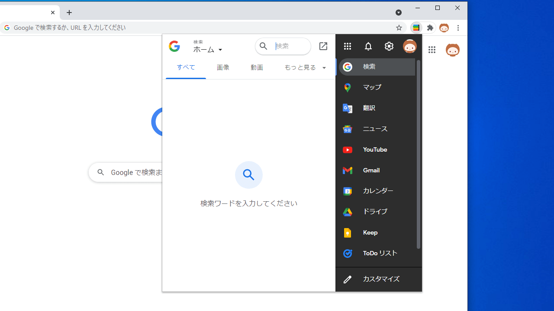Screen dimensions: 554x311
Task: Click the popup app list scrollbar
Action: coord(418,154)
